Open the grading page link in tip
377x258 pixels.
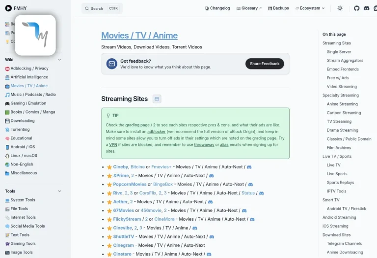click(137, 125)
